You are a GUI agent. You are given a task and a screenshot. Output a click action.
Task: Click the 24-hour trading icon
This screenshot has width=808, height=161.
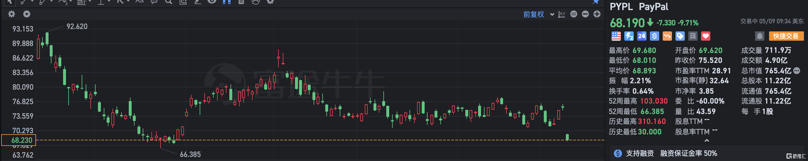(642, 36)
